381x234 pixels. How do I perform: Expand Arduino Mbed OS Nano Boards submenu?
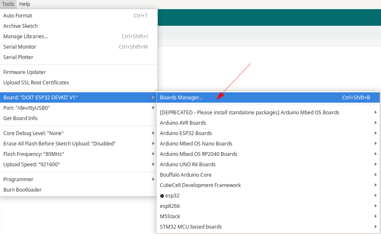[x=268, y=144]
